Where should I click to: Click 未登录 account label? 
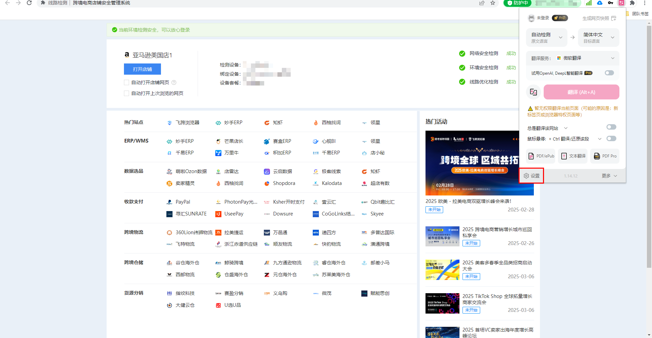(543, 18)
